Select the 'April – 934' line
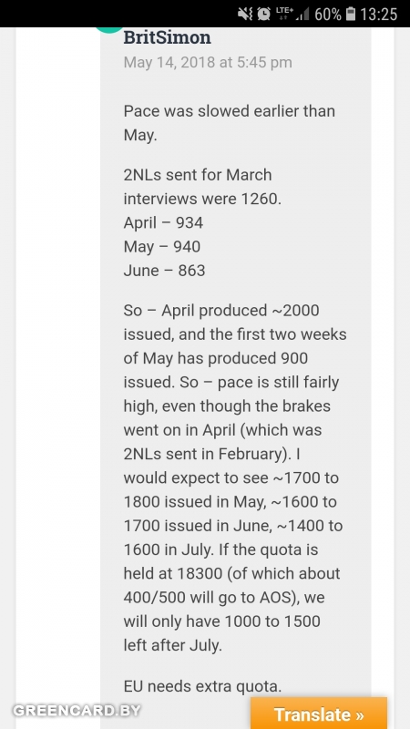Screen dimensions: 410x729 pyautogui.click(x=163, y=222)
